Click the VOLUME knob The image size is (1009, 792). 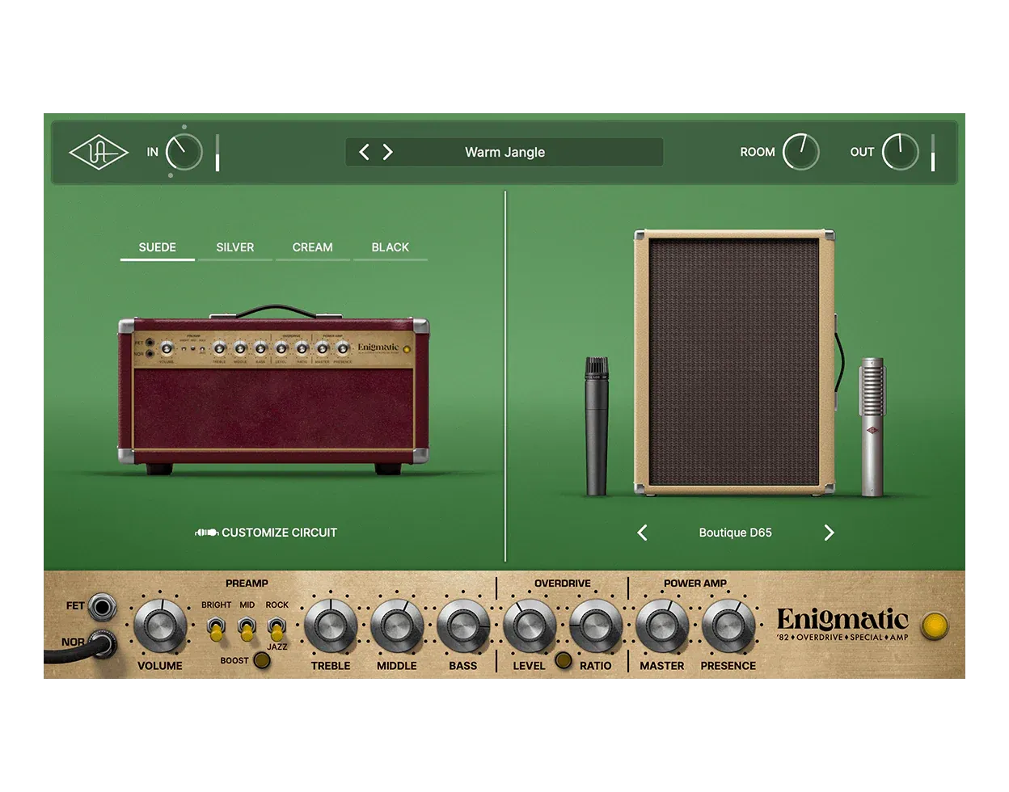coord(159,626)
